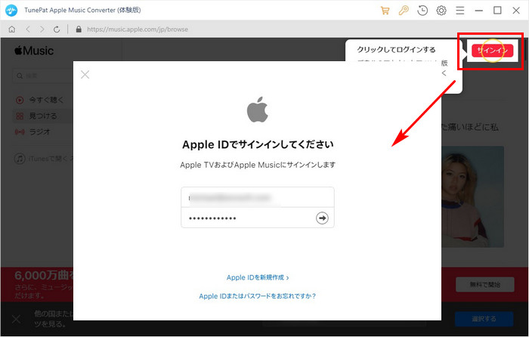Click the iTunesで開く link
The image size is (529, 337).
point(43,158)
